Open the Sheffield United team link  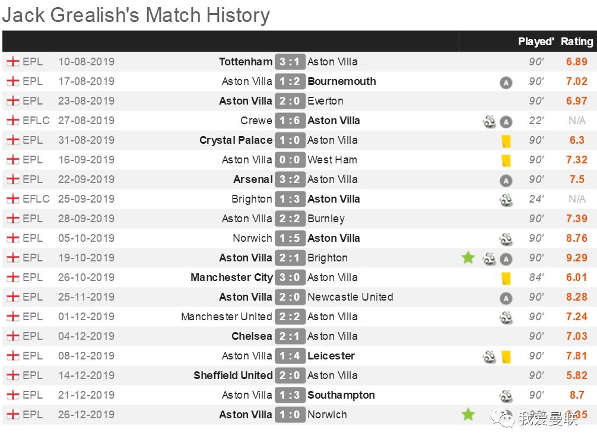(x=233, y=375)
